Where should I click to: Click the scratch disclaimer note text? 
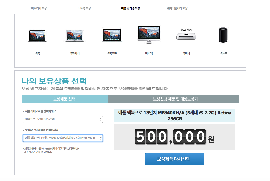[51, 150]
